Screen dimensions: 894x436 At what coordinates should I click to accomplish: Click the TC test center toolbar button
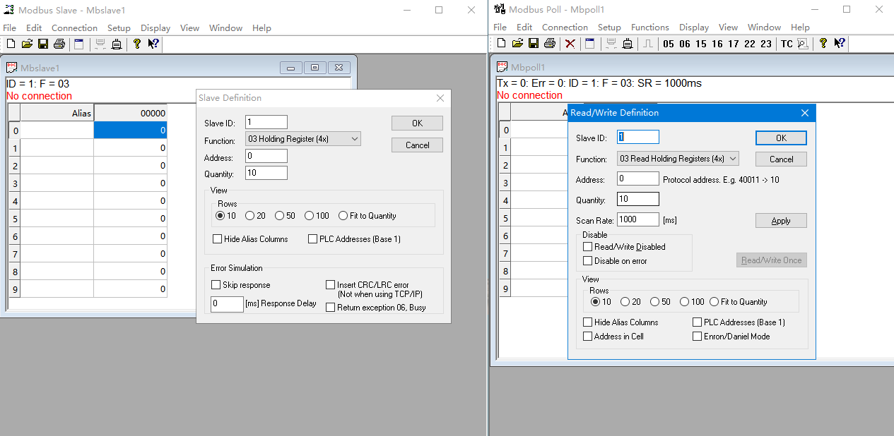(787, 44)
